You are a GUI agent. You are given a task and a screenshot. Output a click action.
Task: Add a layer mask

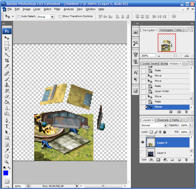(158, 160)
